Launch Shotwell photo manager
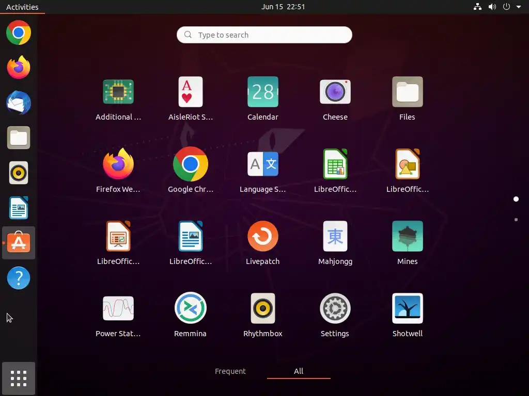The height and width of the screenshot is (396, 529). [x=408, y=308]
